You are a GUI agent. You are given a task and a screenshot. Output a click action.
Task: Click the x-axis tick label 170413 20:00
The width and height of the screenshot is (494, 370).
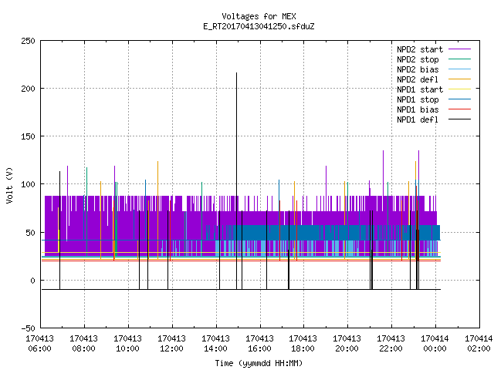pos(347,344)
